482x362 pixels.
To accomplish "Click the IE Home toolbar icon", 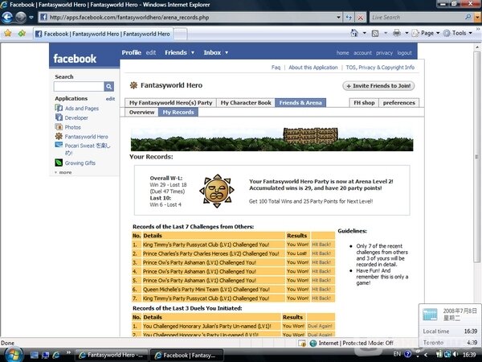I will (x=354, y=33).
